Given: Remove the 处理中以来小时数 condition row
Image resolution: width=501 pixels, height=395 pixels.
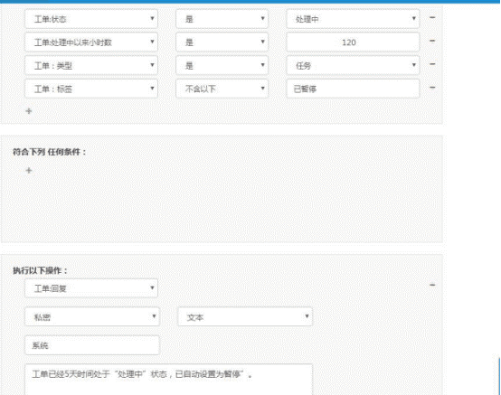Looking at the screenshot, I should [x=432, y=41].
